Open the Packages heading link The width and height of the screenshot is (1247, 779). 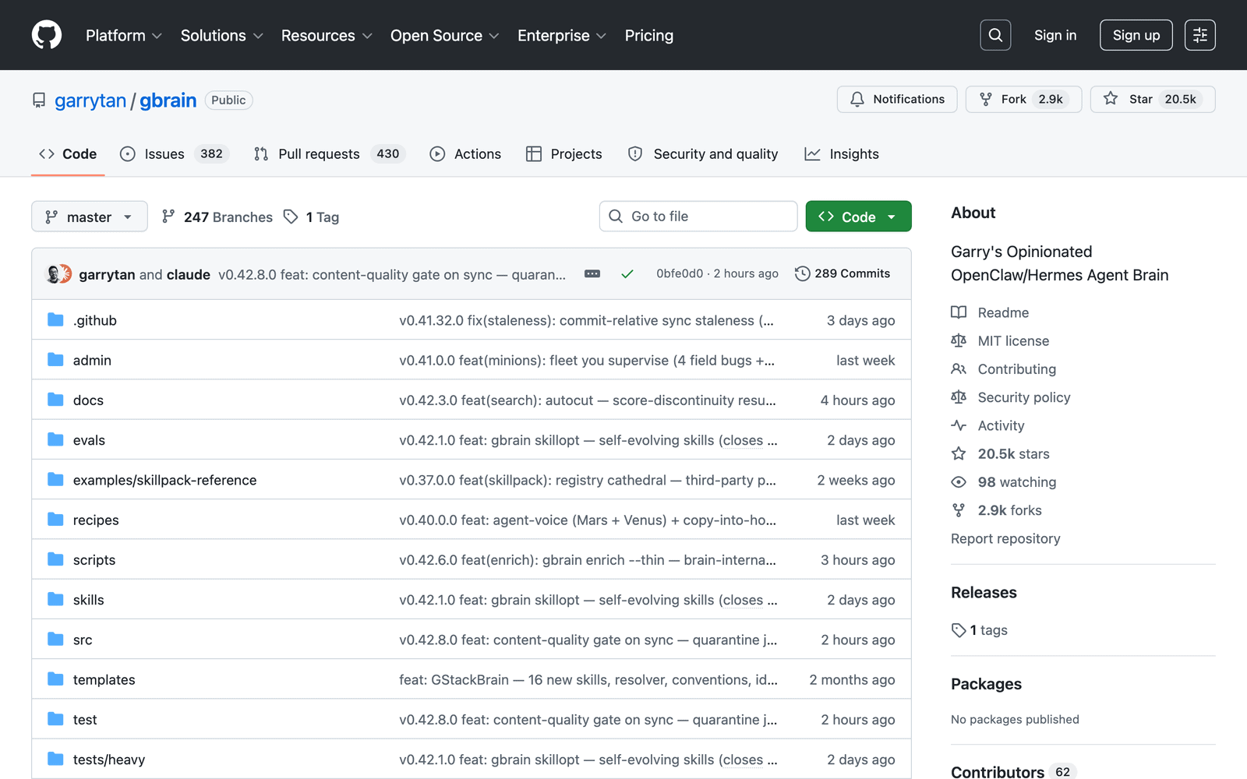(986, 684)
